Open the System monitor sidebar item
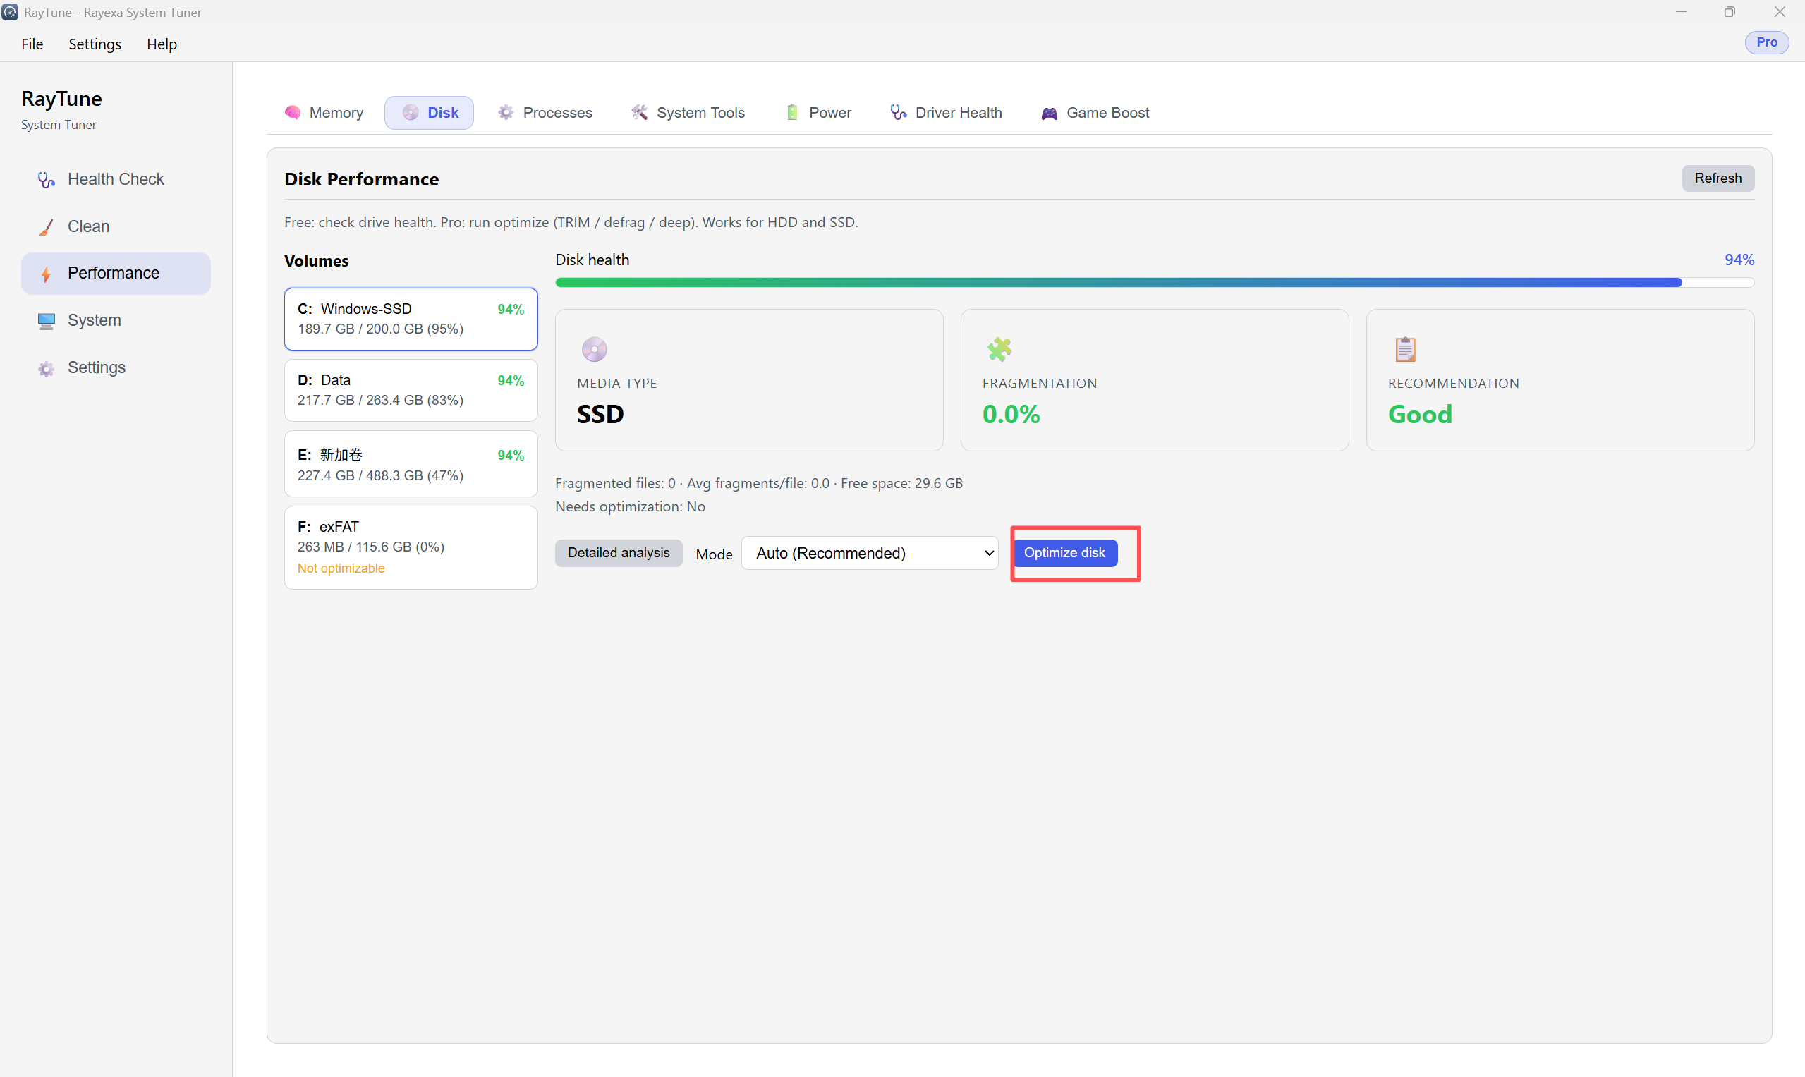The height and width of the screenshot is (1077, 1805). [x=116, y=320]
